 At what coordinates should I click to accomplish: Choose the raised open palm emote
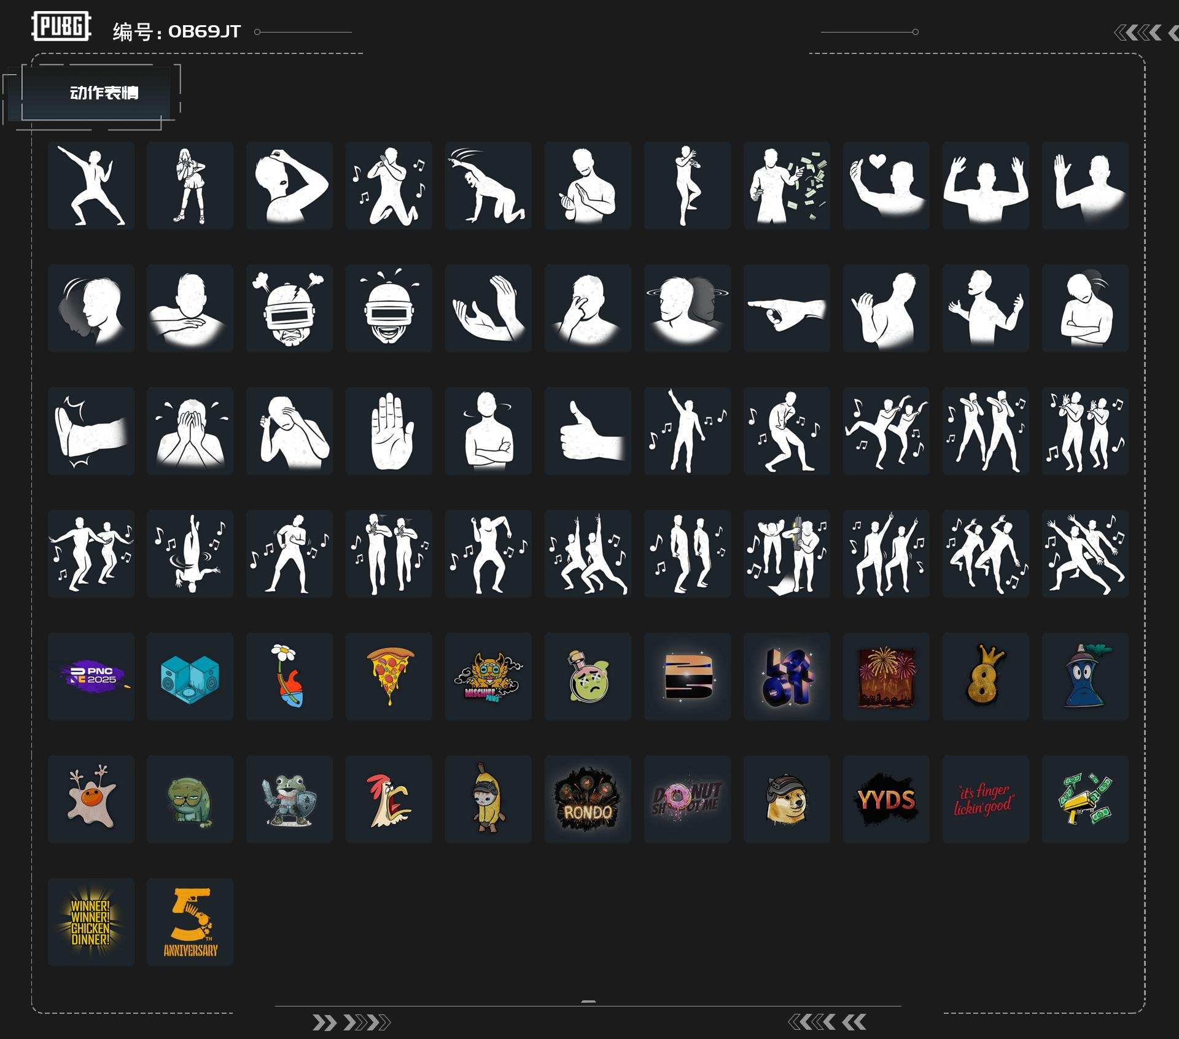[389, 431]
